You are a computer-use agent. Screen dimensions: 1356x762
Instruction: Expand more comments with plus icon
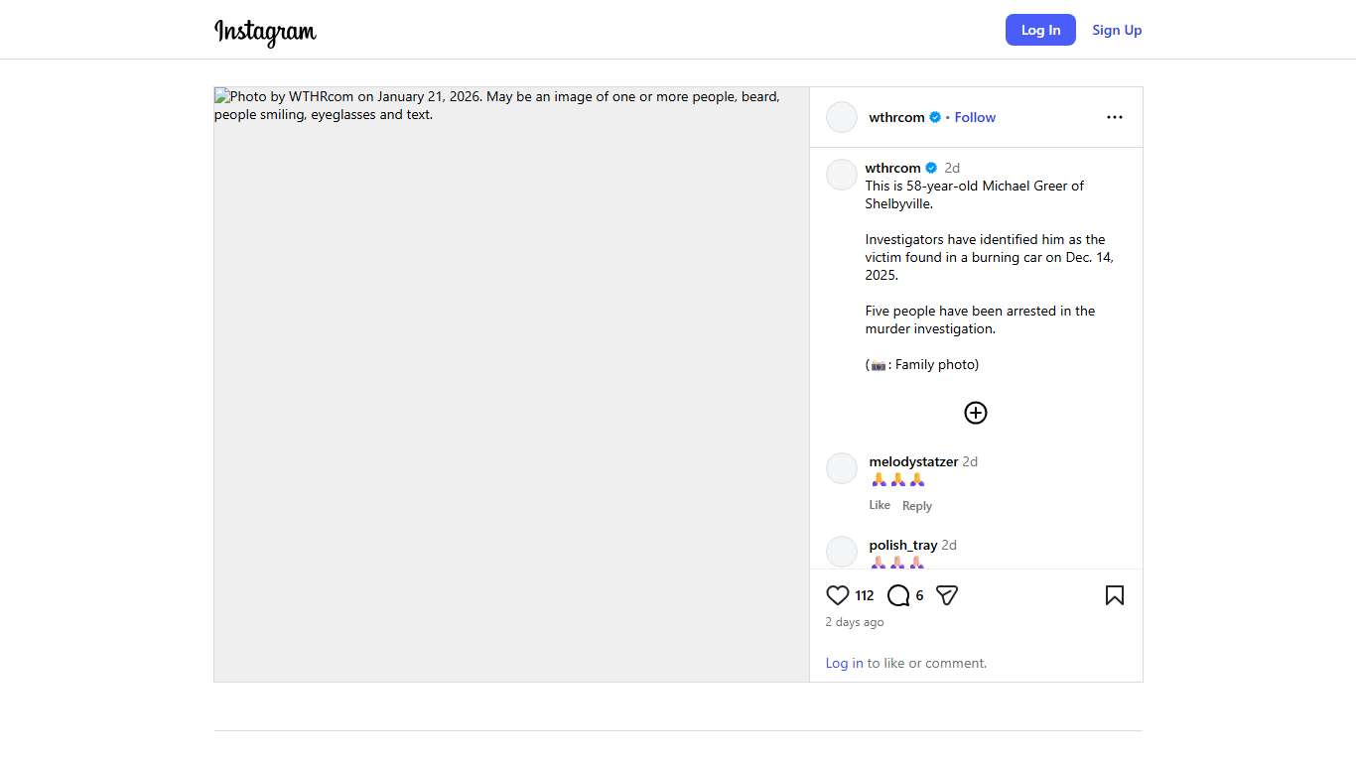point(976,413)
